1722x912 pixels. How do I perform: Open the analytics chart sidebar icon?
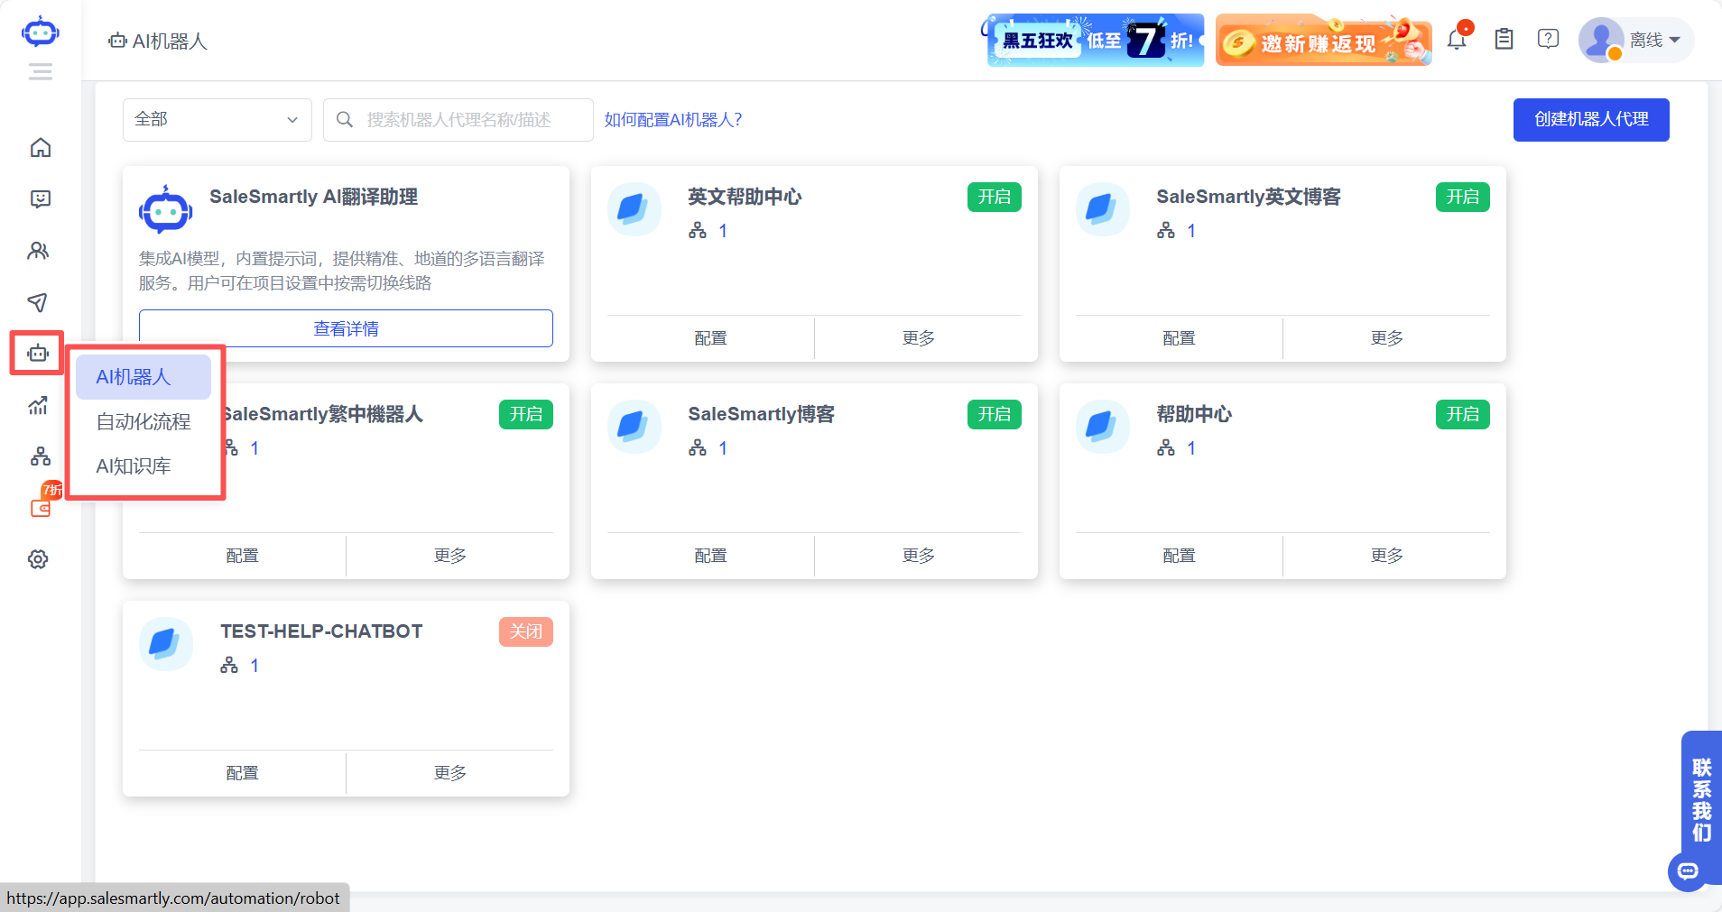[x=38, y=405]
